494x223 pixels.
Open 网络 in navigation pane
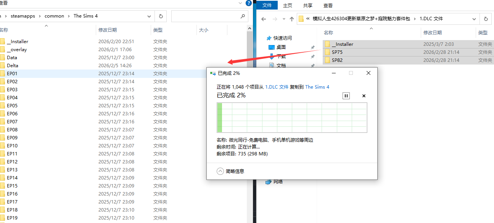pos(278,181)
